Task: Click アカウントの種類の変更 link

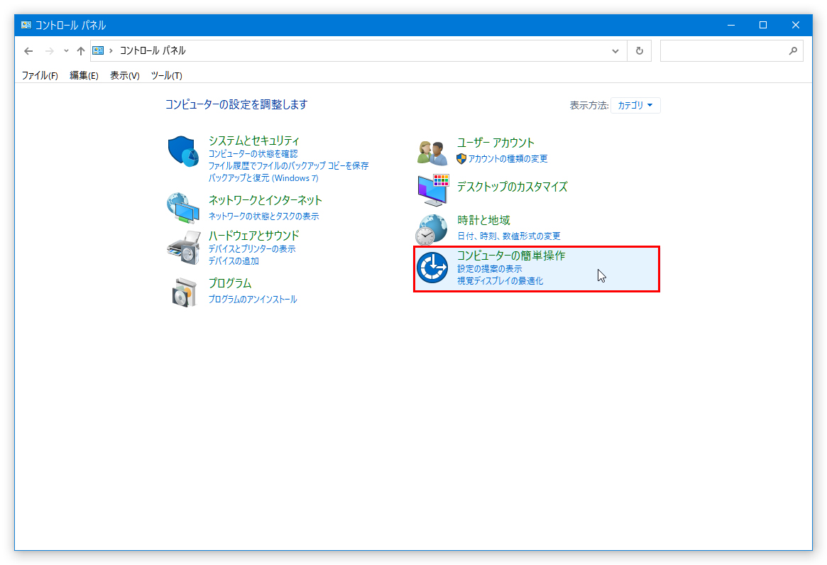Action: pyautogui.click(x=508, y=159)
